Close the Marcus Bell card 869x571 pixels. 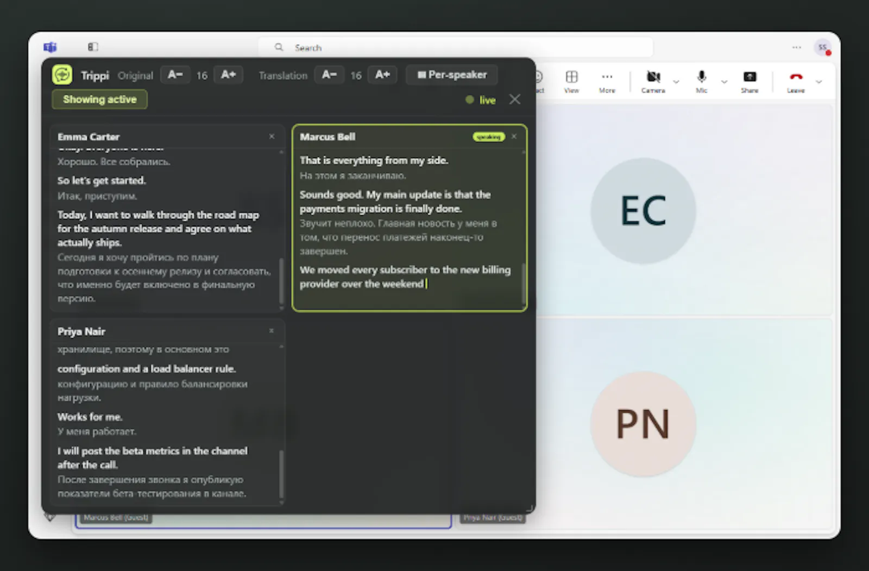pos(514,136)
